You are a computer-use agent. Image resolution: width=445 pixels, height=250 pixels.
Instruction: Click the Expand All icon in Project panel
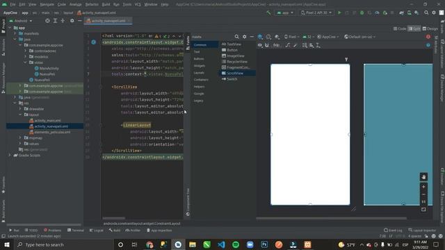tap(55, 21)
